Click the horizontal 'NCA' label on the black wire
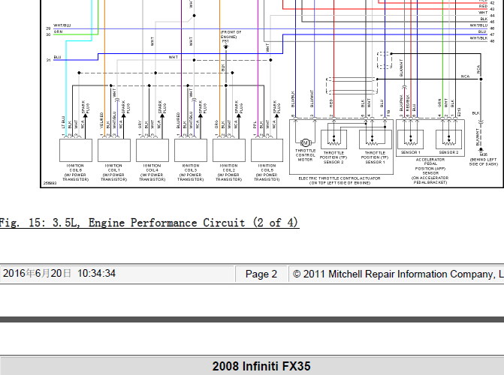Screen dimensions: 504x375 point(465,76)
